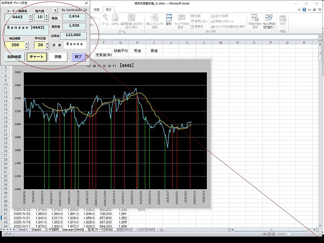This screenshot has height=243, width=324.
Task: Click the 表示しない hide window command
Action: tap(199, 21)
